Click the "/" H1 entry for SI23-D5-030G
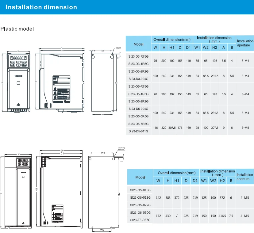This screenshot has height=233, width=254. [177, 216]
